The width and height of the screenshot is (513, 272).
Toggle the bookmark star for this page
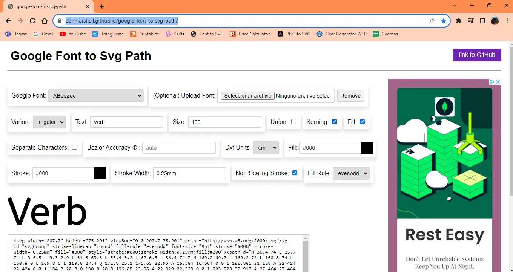[444, 21]
